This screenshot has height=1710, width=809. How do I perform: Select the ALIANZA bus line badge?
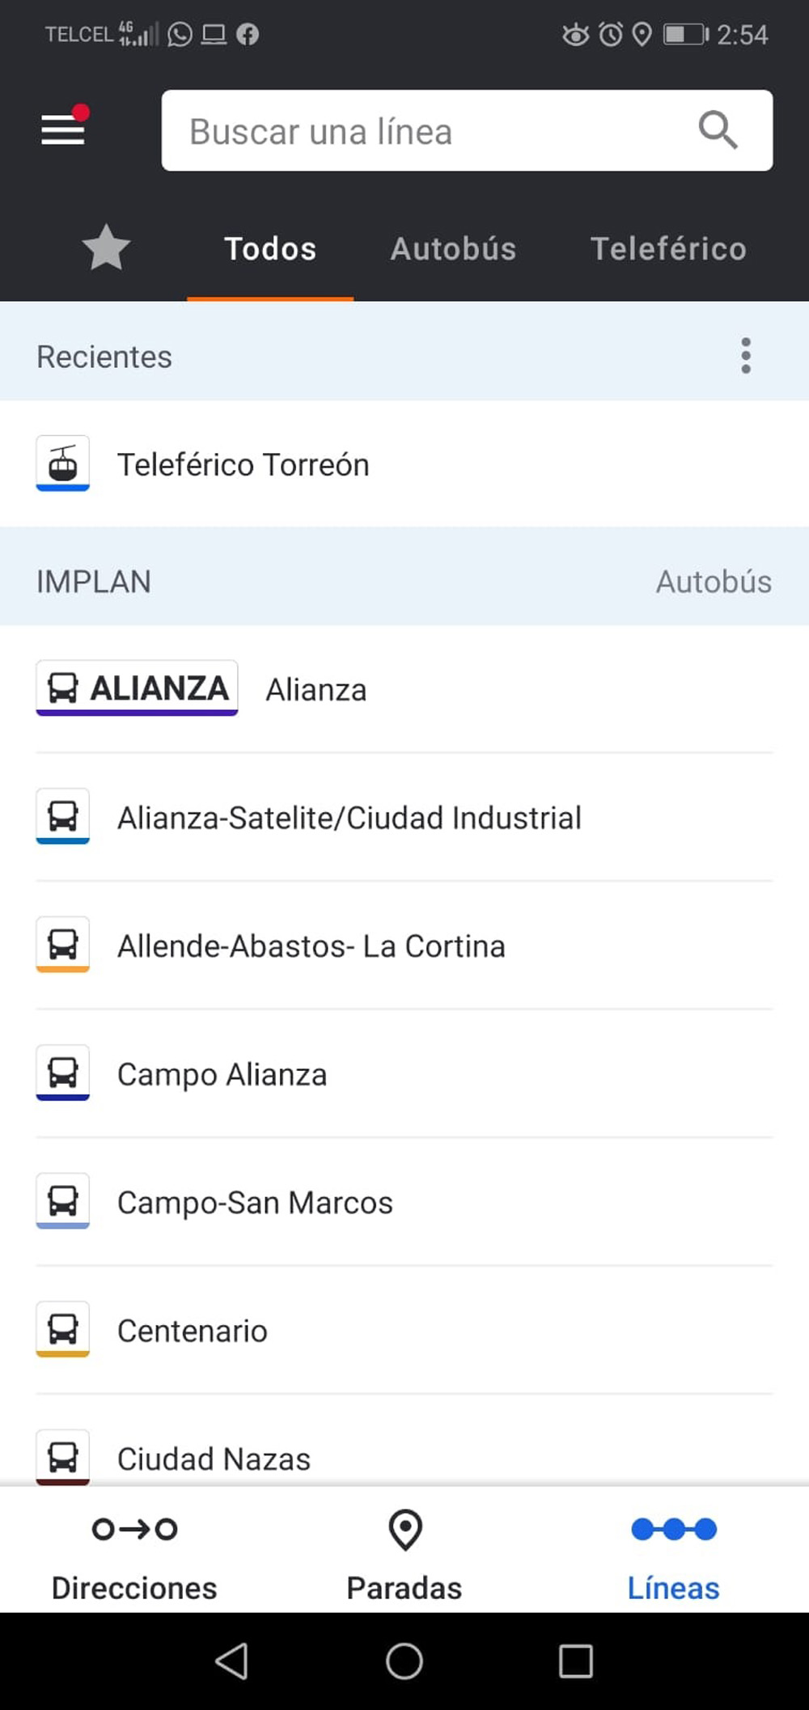[x=137, y=688]
